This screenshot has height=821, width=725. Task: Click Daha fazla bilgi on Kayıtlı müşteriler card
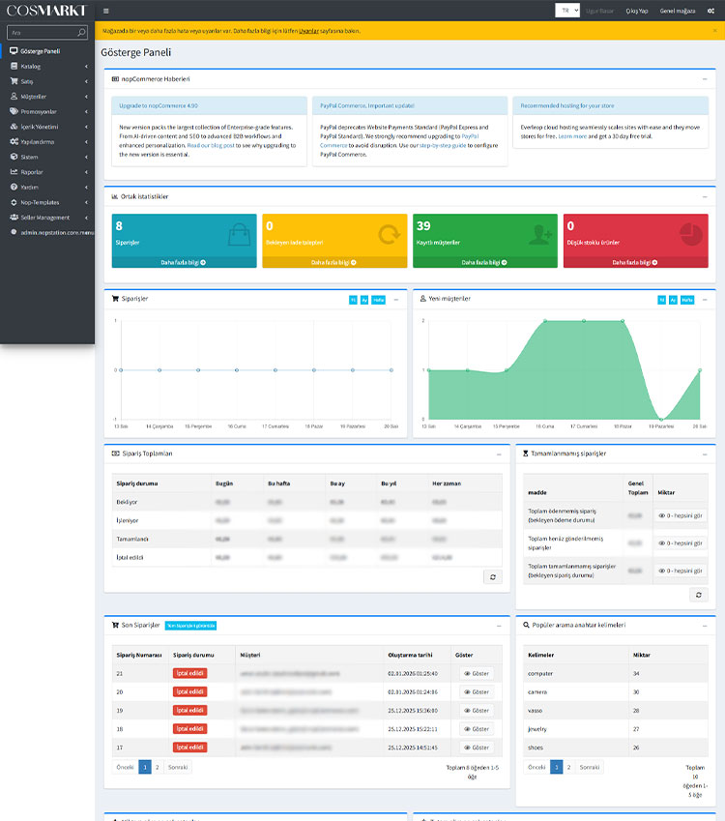click(484, 262)
